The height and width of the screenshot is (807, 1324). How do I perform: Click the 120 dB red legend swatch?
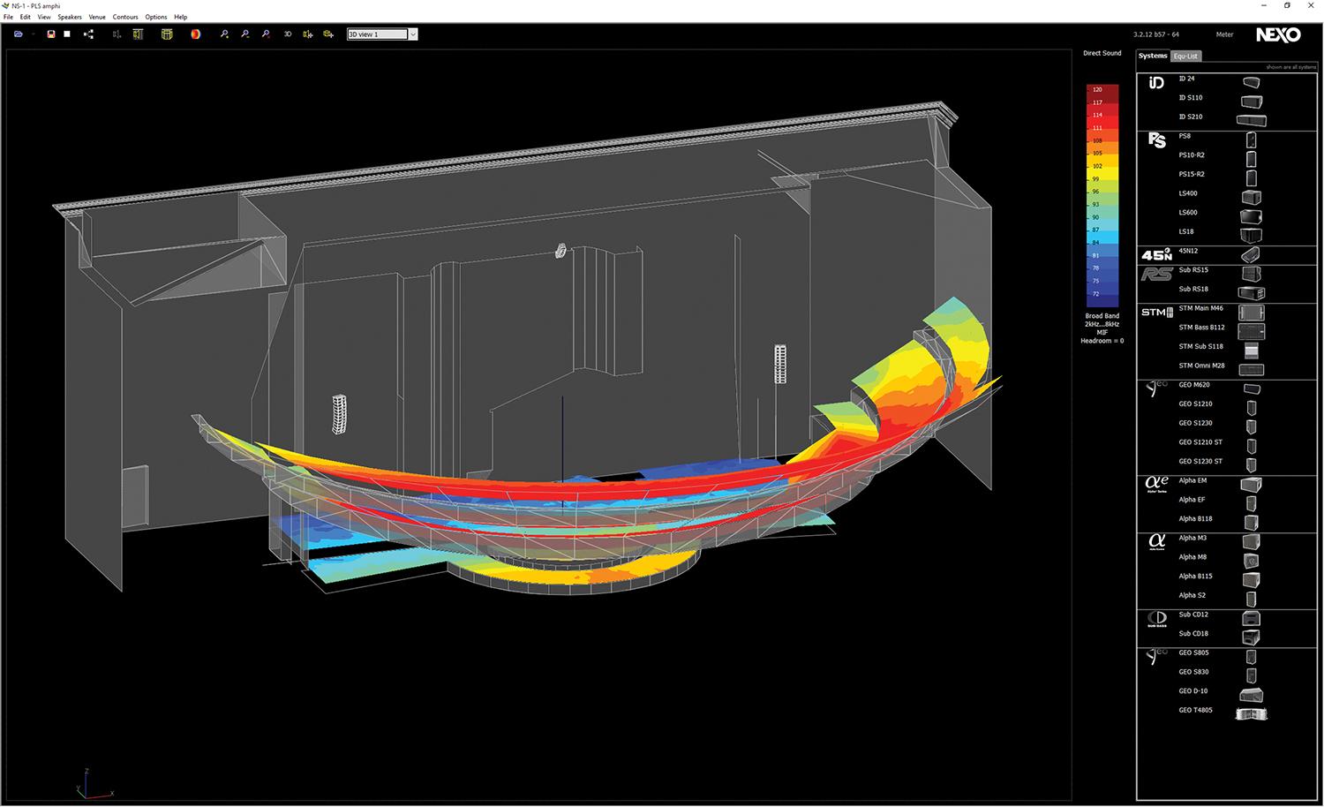(1097, 89)
